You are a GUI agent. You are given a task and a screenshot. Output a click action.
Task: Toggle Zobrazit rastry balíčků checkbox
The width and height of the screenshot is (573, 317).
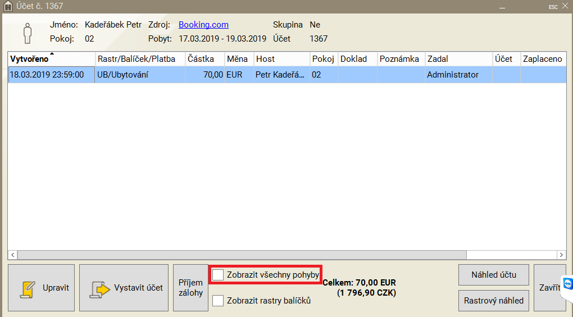[x=218, y=301]
